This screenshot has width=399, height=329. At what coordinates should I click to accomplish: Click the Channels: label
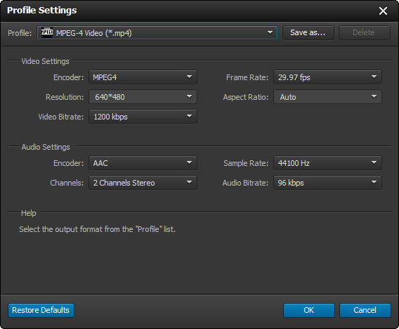pyautogui.click(x=67, y=183)
